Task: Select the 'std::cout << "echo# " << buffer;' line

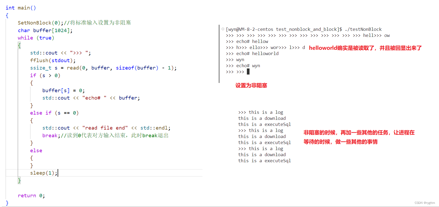Action: [91, 98]
